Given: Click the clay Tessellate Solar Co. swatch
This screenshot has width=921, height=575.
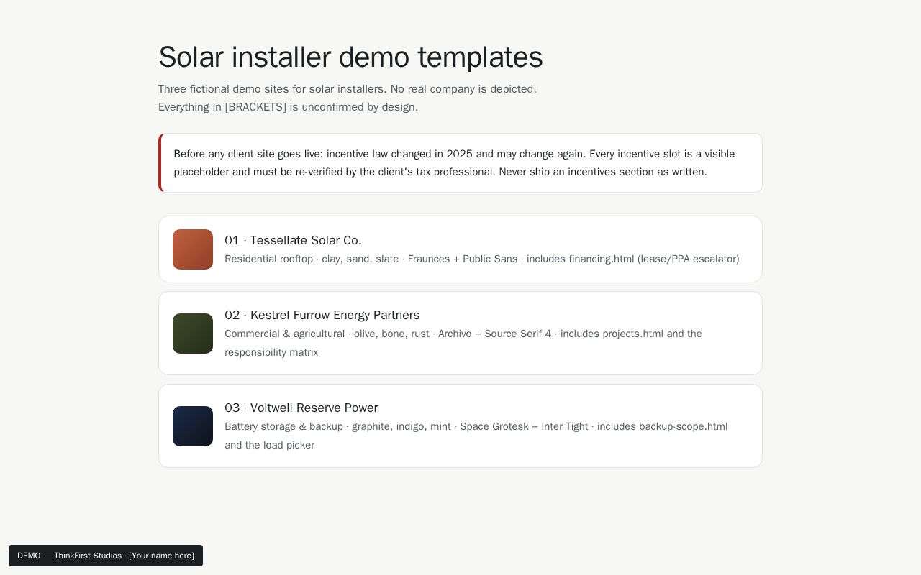Looking at the screenshot, I should click(x=193, y=249).
